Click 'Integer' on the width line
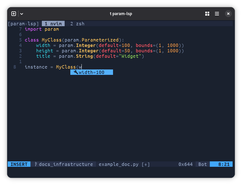This screenshot has height=185, width=242. (86, 46)
